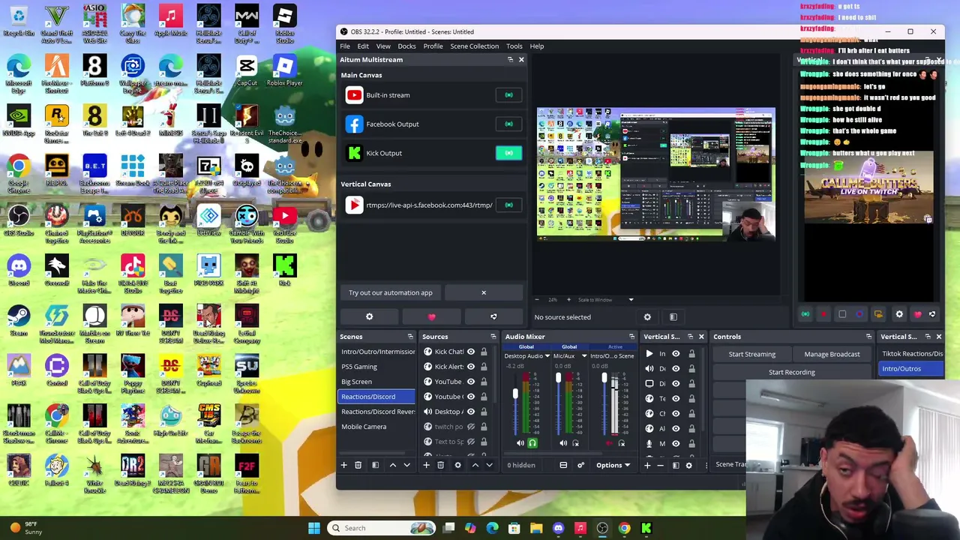Open the Scene Collection menu

point(474,46)
